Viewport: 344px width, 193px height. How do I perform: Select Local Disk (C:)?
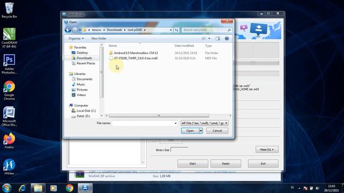coord(86,111)
